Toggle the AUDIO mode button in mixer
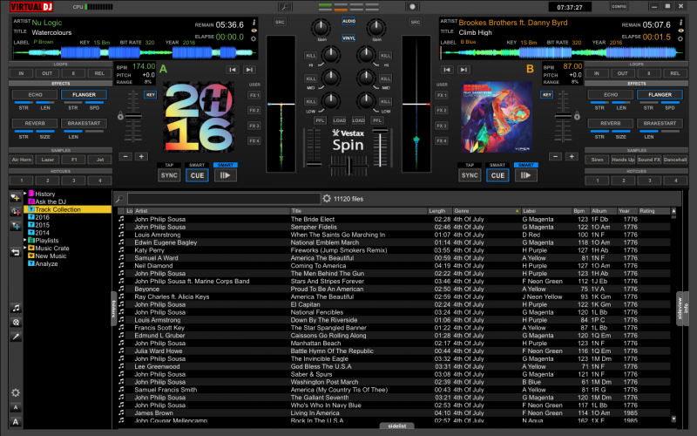697x436 pixels. [348, 21]
